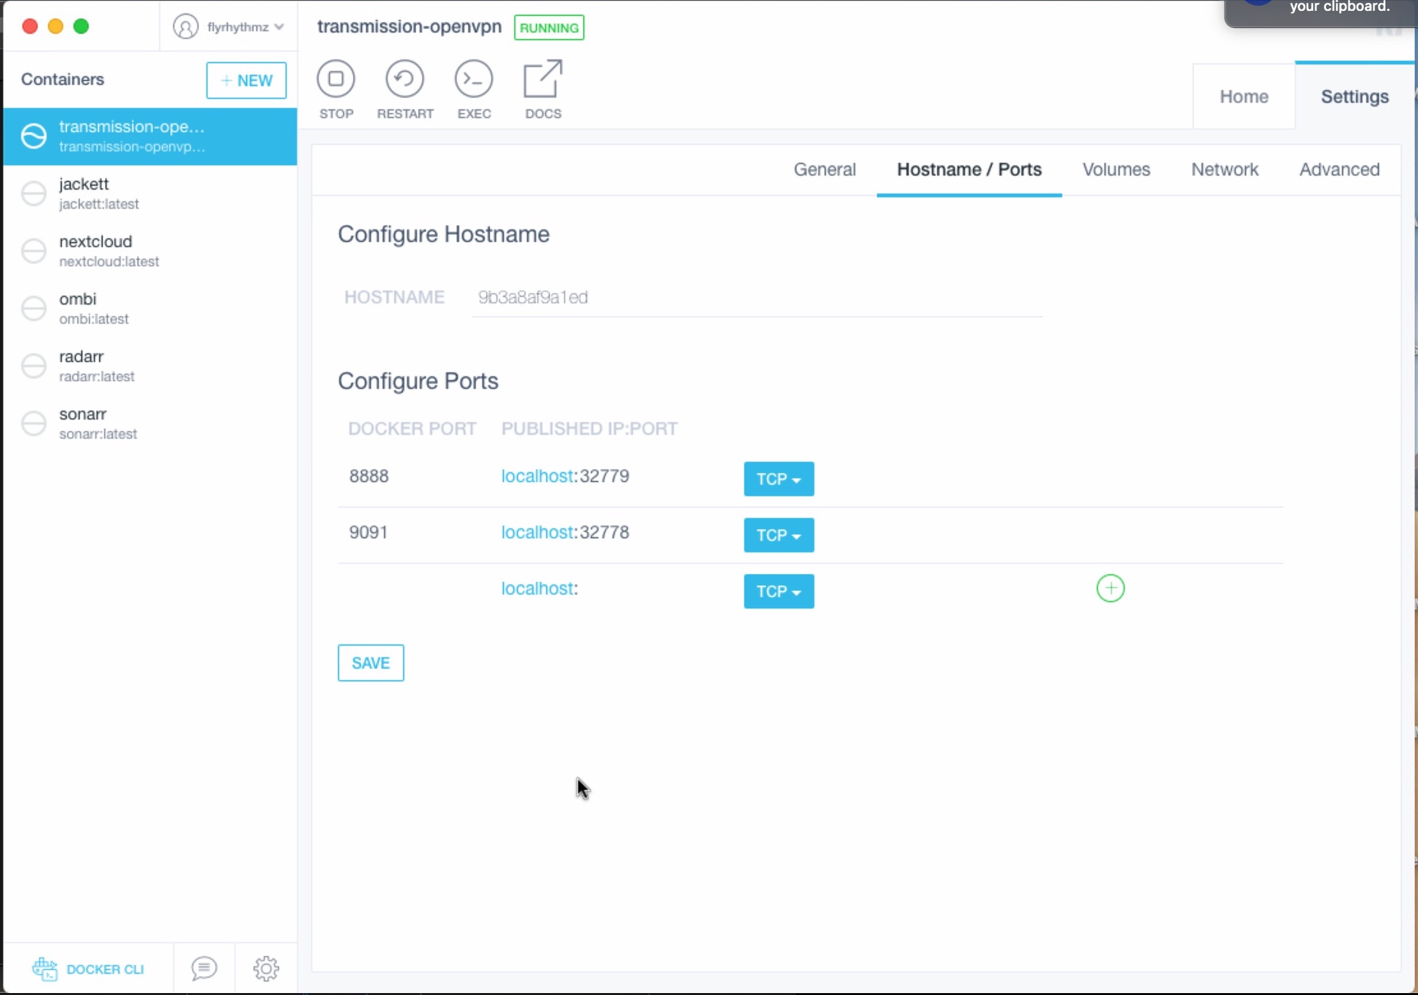Open flyrhythmz account dropdown
This screenshot has width=1418, height=995.
229,27
